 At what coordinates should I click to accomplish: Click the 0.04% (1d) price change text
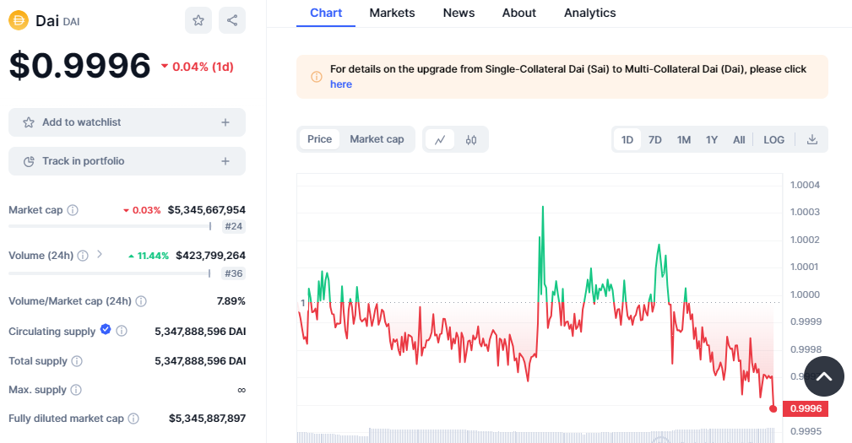[203, 67]
